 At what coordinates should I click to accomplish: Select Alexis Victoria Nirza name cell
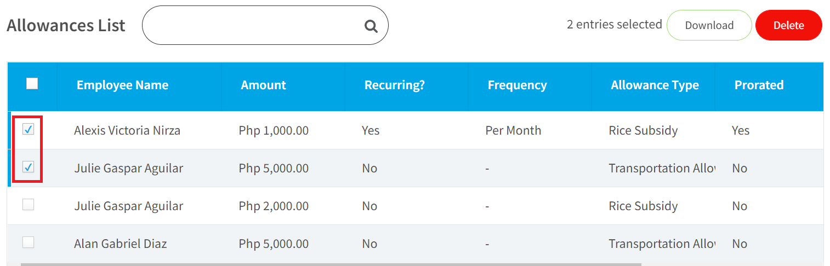(127, 130)
